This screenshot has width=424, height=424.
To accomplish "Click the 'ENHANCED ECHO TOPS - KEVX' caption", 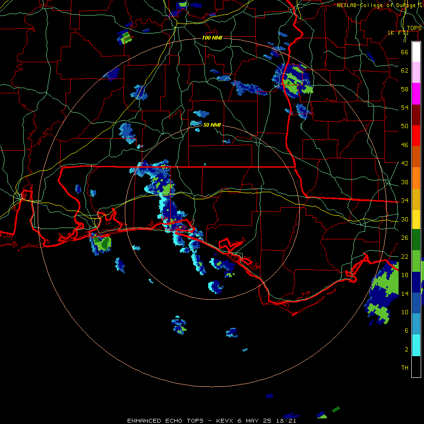I will [180, 421].
